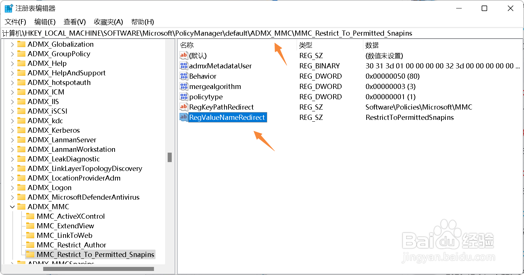The width and height of the screenshot is (524, 275).
Task: Click the folder icon of MMC_ActiveXControl
Action: tap(31, 216)
